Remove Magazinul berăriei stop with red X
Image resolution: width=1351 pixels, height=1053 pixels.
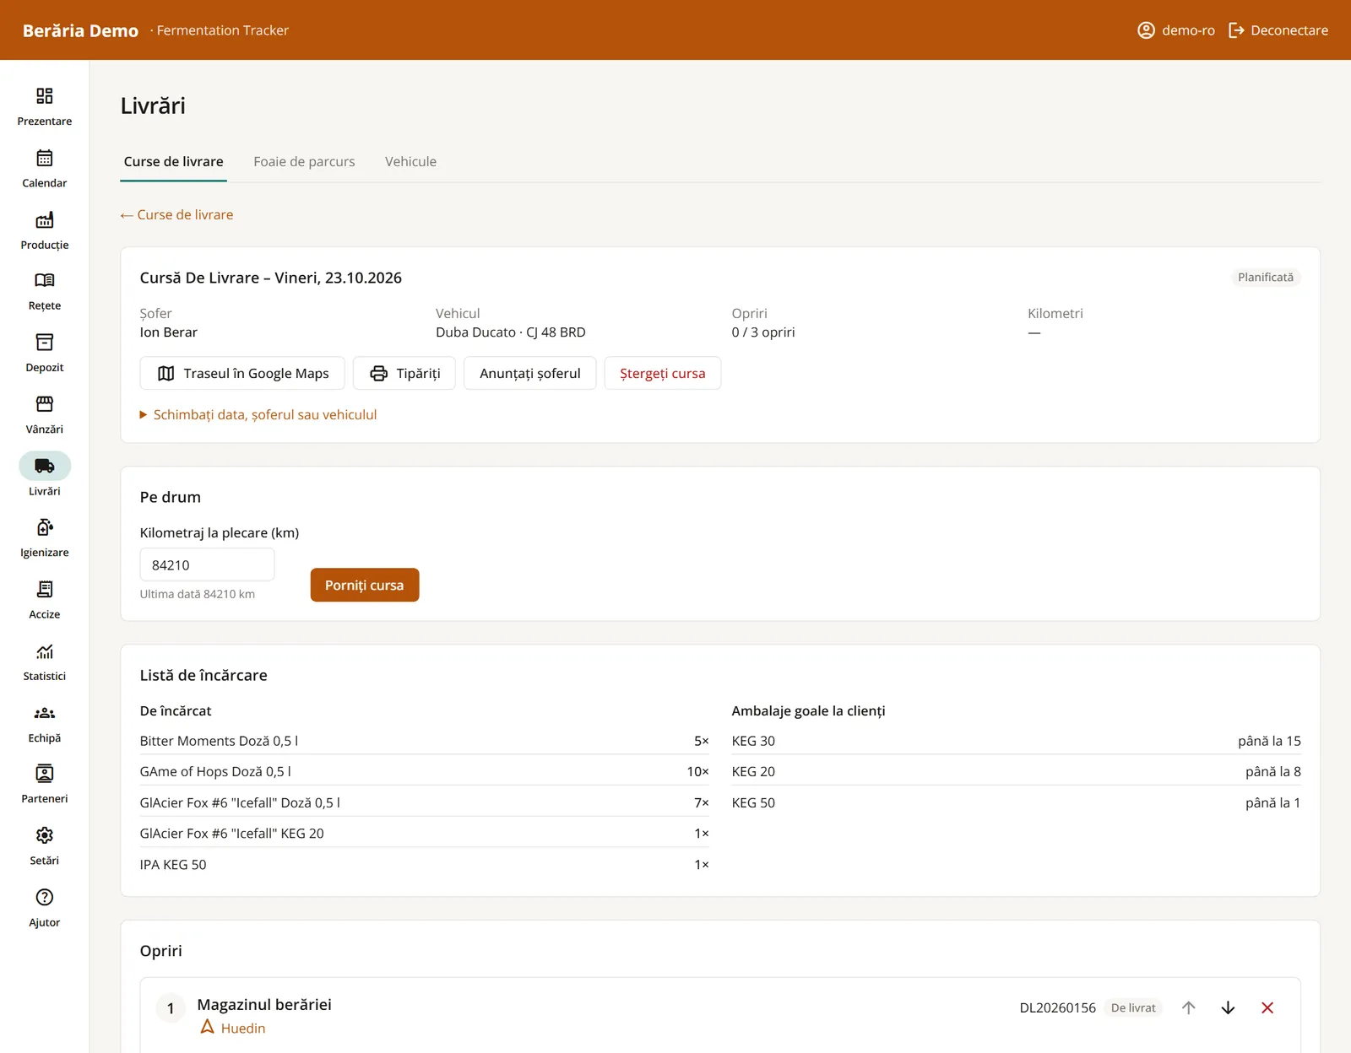[1267, 1007]
